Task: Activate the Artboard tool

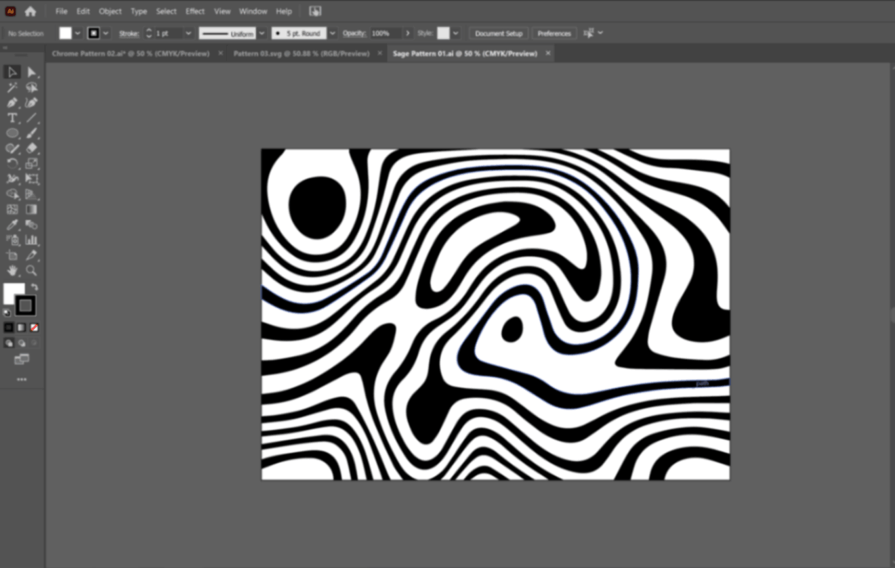Action: (12, 255)
